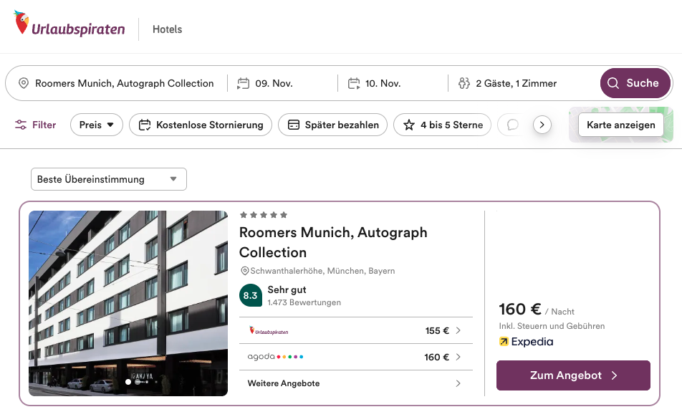Open the check-in calendar icon
This screenshot has width=682, height=417.
tap(243, 83)
